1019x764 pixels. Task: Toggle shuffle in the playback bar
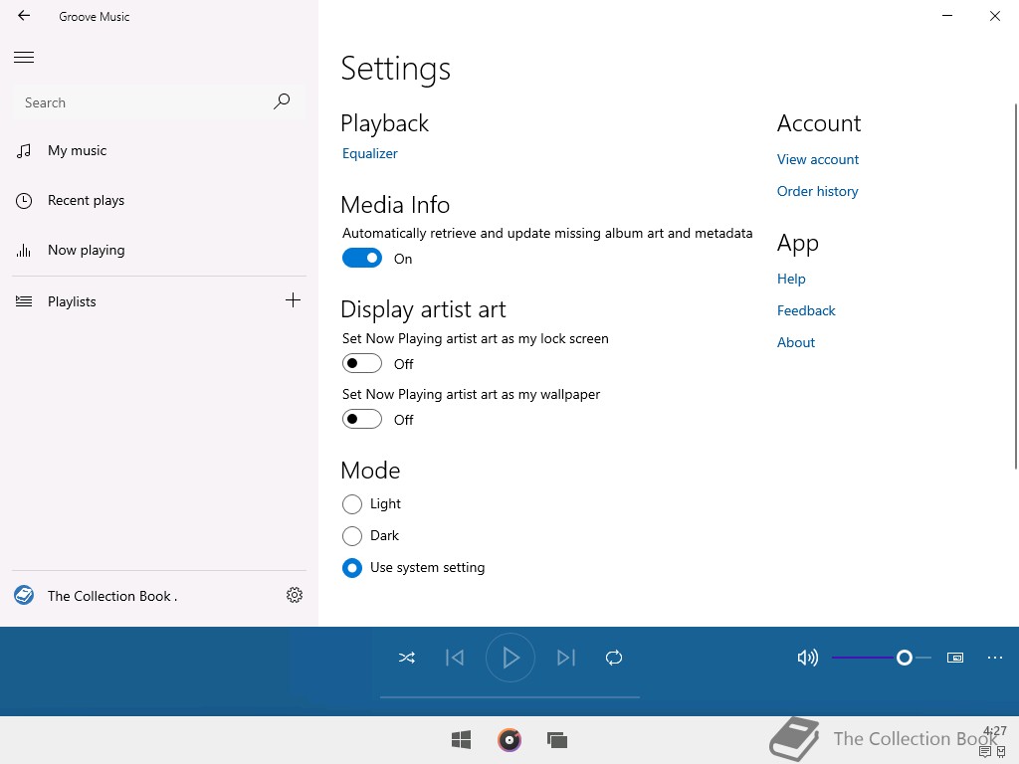click(407, 658)
